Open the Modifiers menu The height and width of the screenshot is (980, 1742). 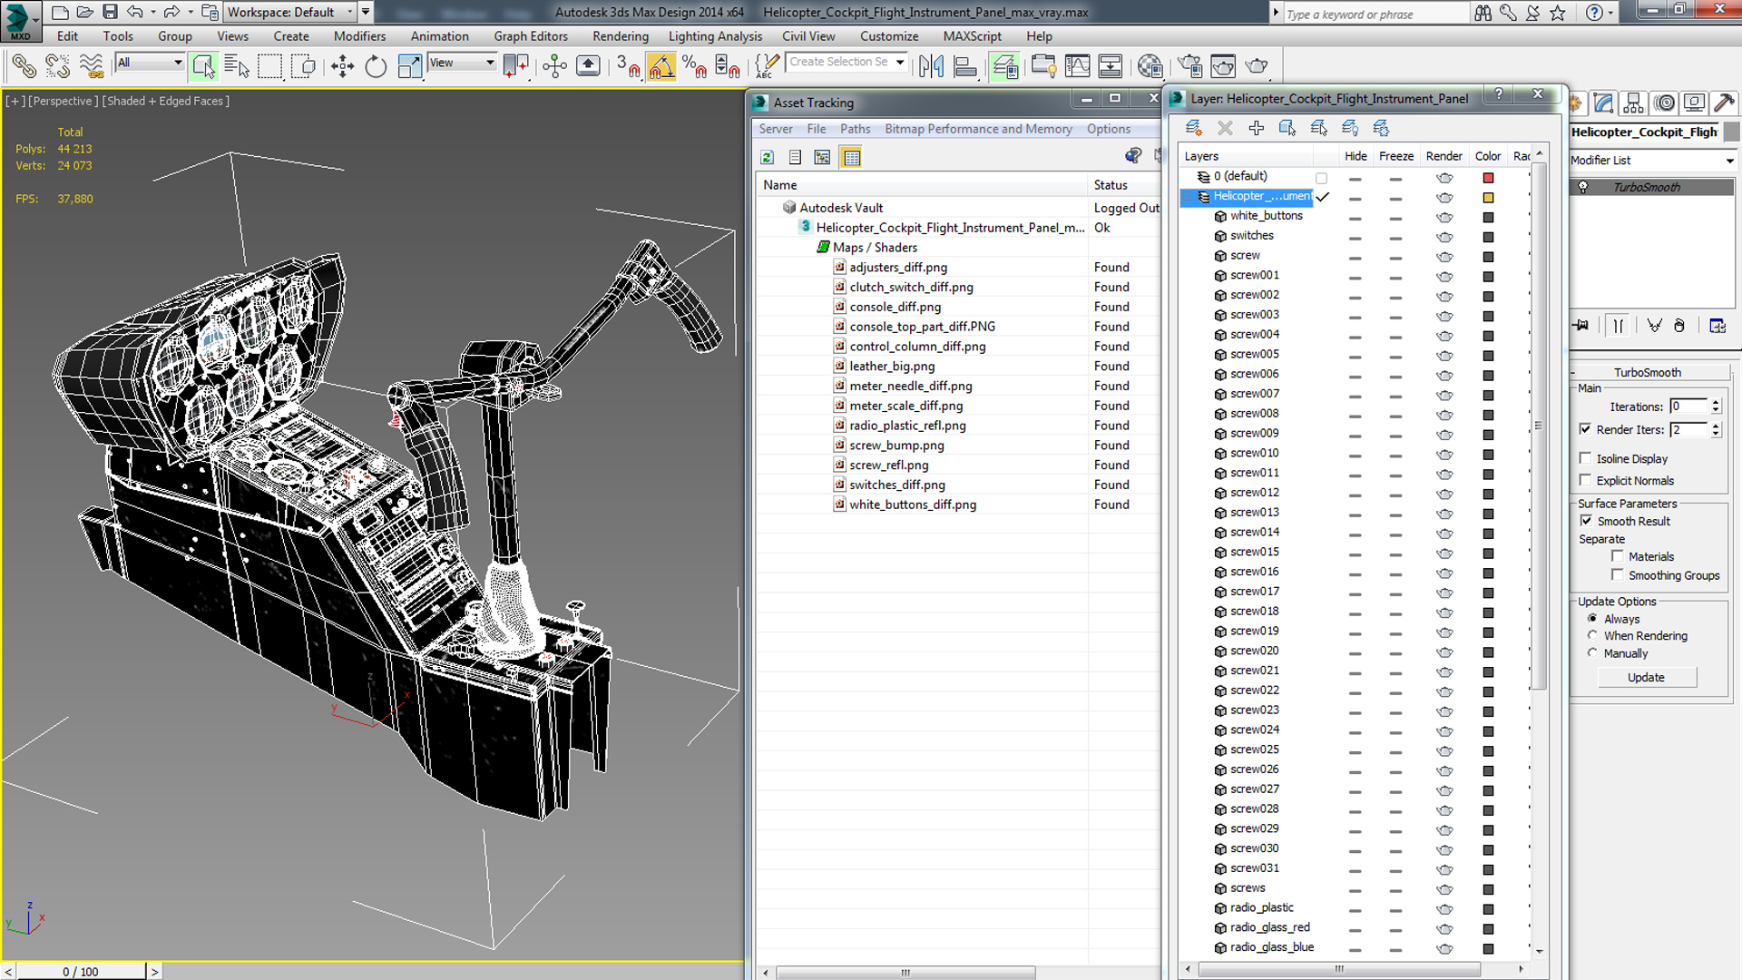[359, 36]
